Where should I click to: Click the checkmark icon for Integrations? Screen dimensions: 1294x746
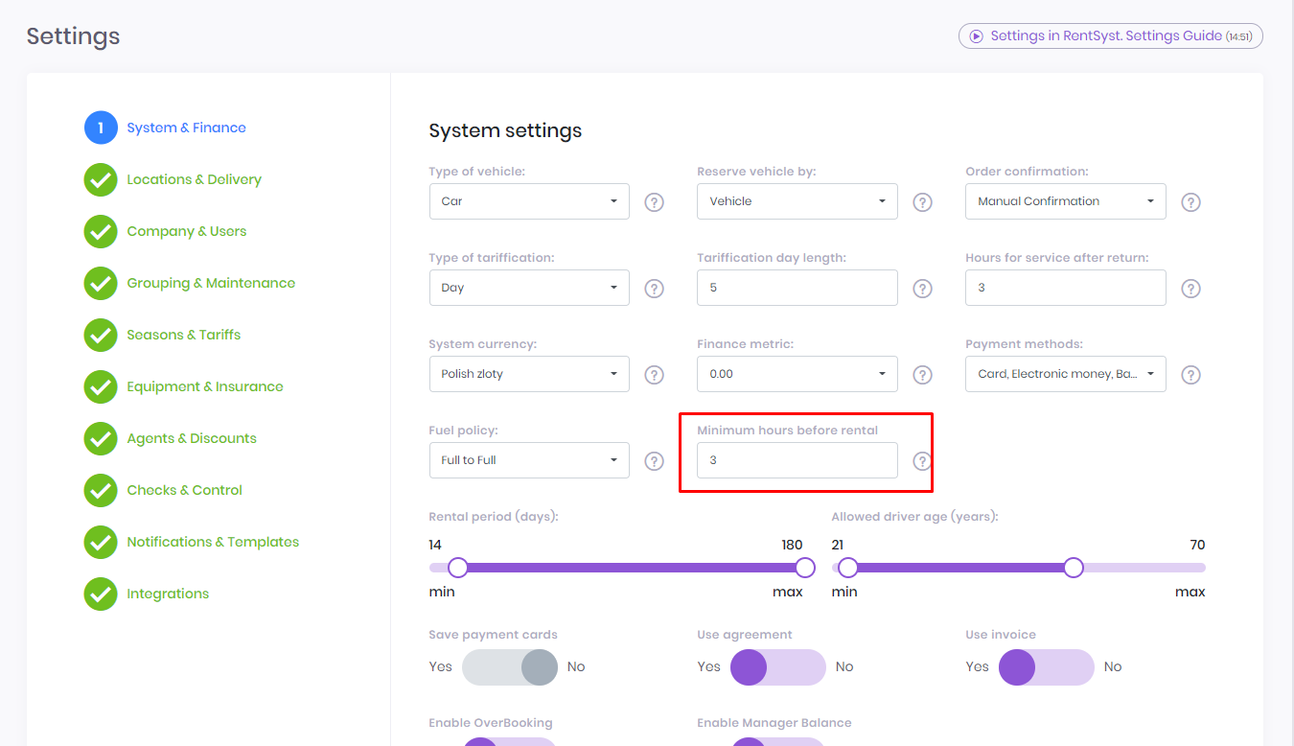click(x=101, y=594)
